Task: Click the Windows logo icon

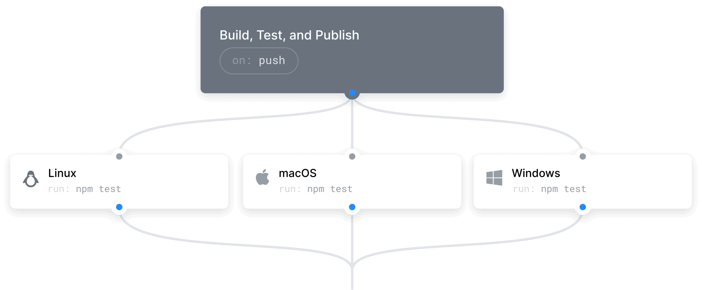Action: pos(494,178)
